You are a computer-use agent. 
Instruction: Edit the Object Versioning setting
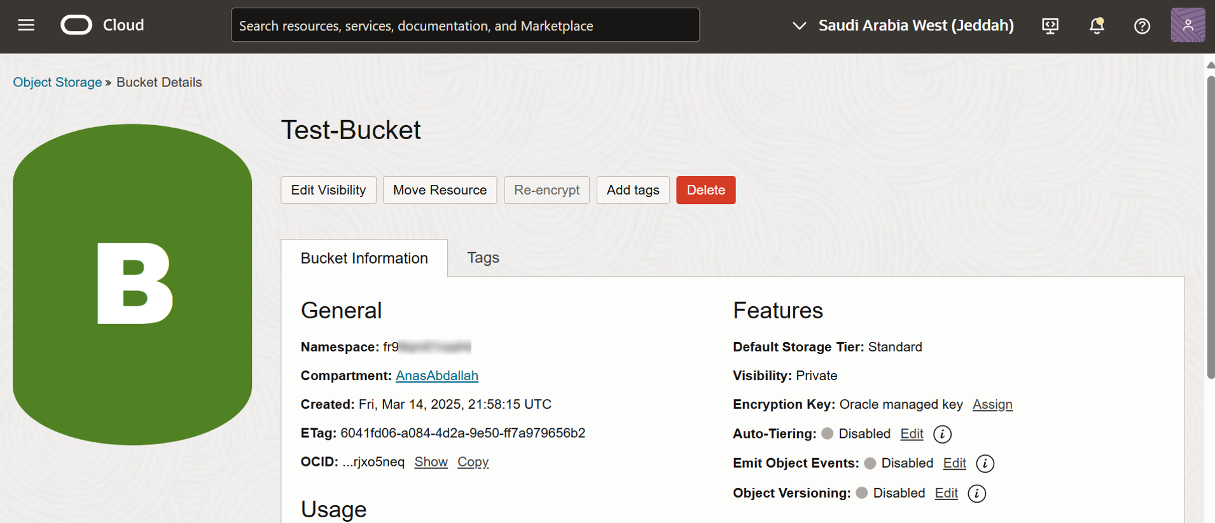[946, 493]
